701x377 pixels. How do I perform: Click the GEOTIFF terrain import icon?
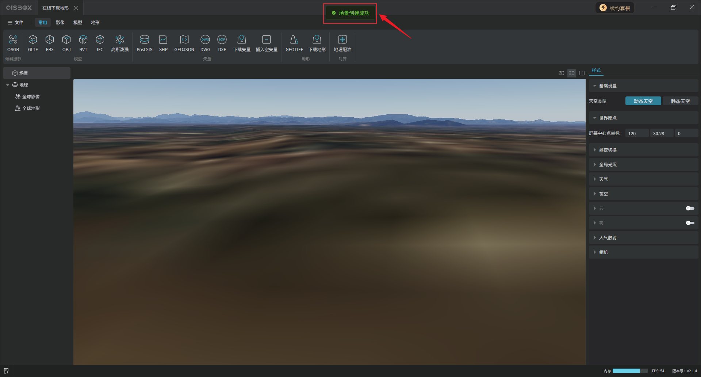coord(294,43)
